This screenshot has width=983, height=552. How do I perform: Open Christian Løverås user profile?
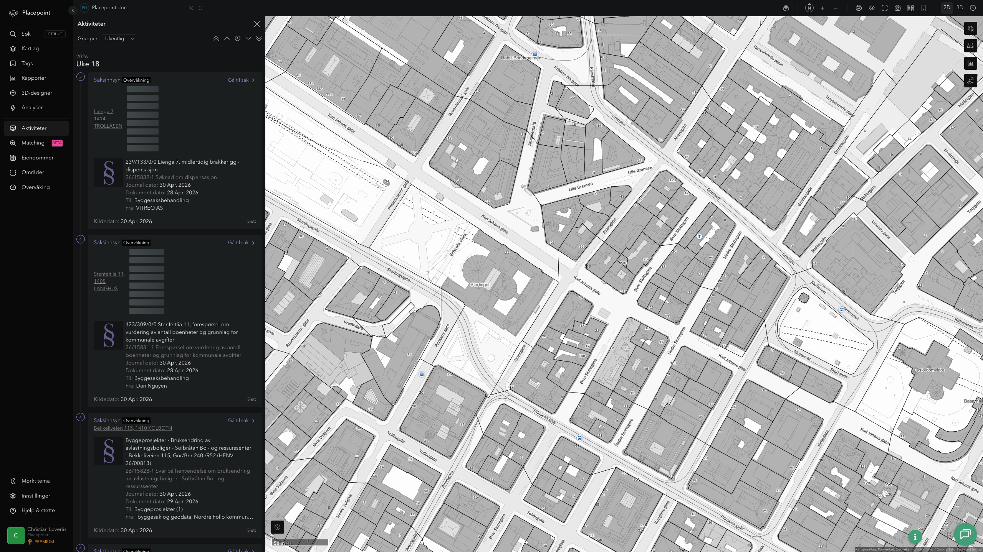(36, 535)
